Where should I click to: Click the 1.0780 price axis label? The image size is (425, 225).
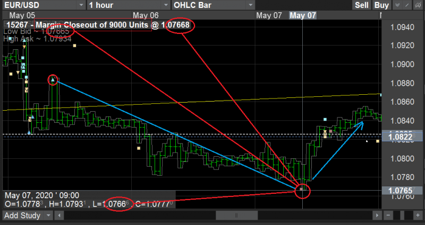click(402, 177)
